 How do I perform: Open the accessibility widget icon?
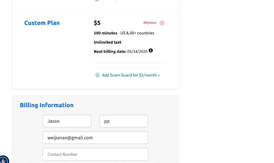coord(3,161)
